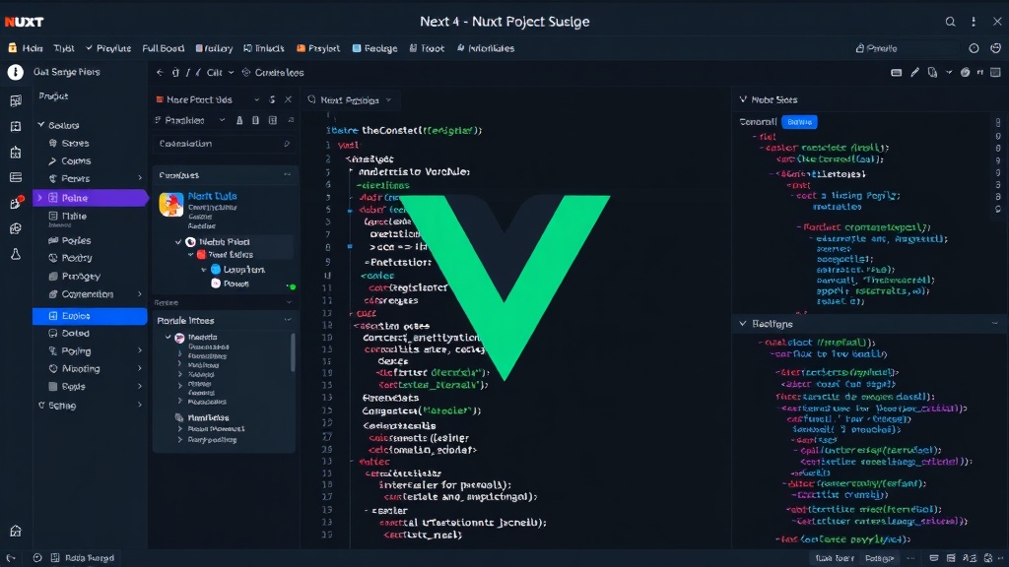Open the first activity bar panel icon below info circle

click(x=16, y=101)
